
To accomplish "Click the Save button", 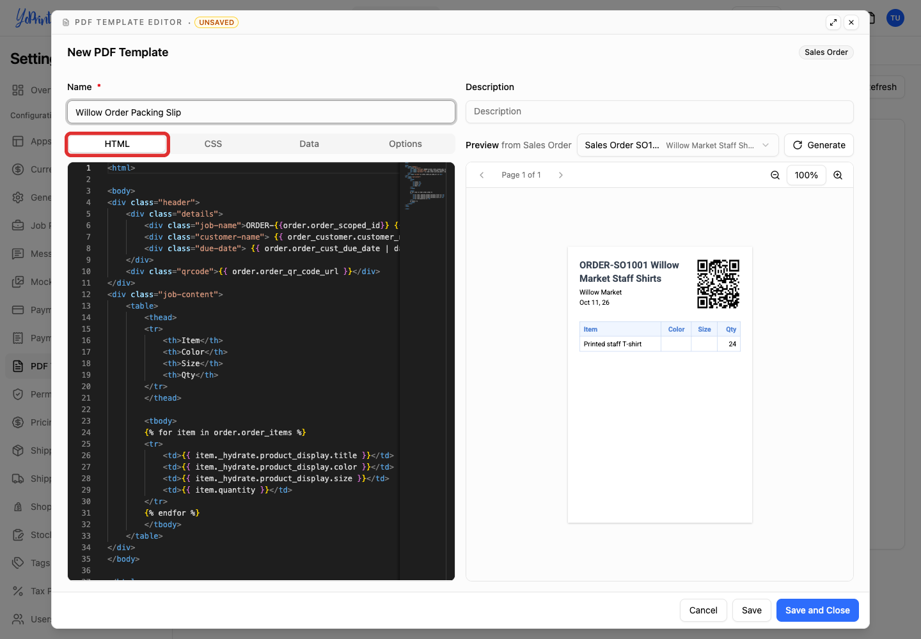I will click(x=752, y=610).
